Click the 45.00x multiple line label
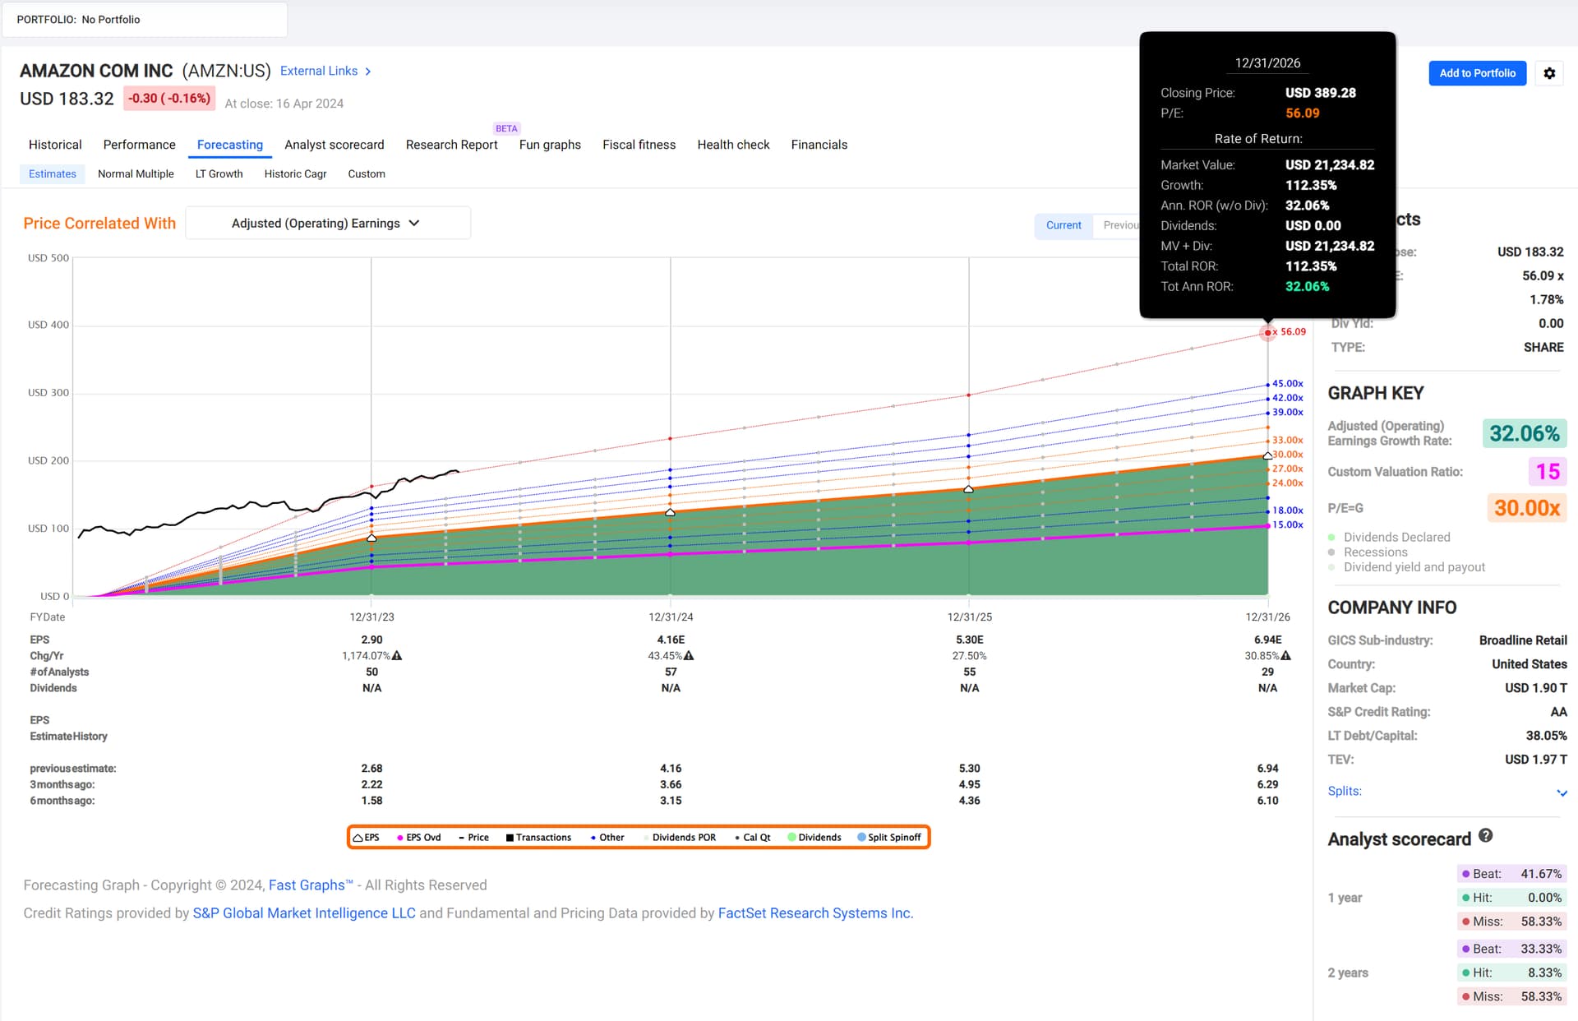 pyautogui.click(x=1287, y=384)
